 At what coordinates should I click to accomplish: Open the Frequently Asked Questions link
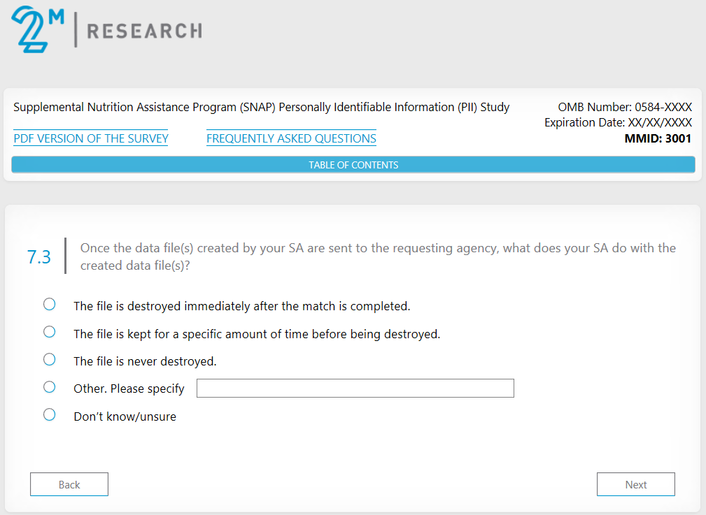click(291, 138)
